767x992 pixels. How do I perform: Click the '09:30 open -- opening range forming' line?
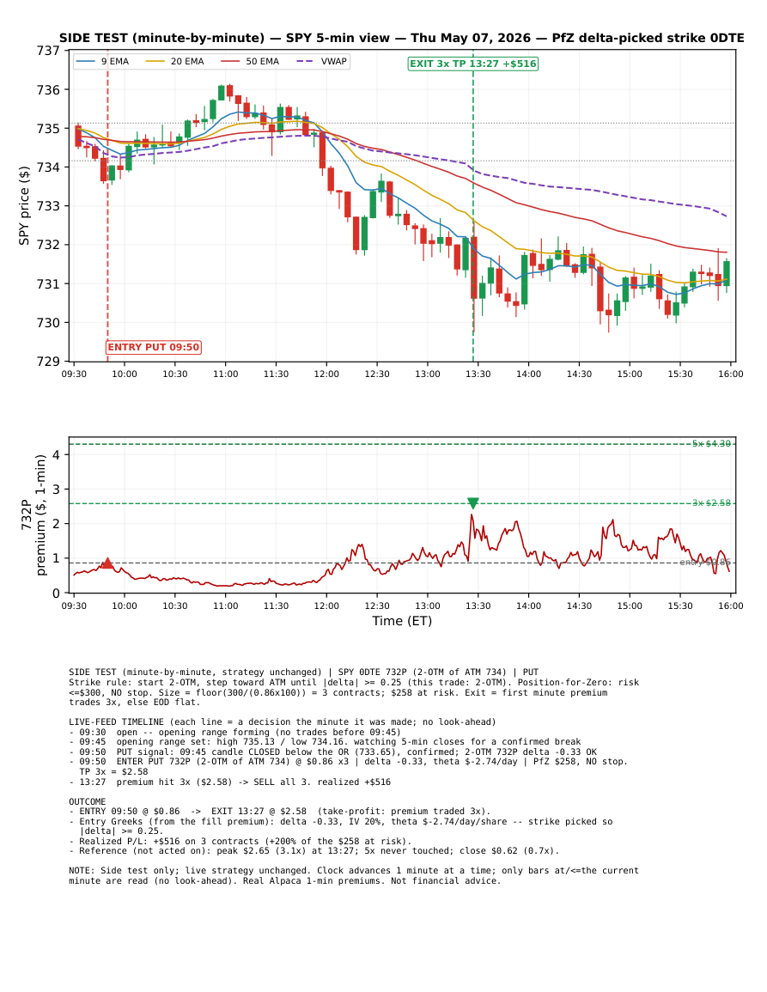(234, 732)
